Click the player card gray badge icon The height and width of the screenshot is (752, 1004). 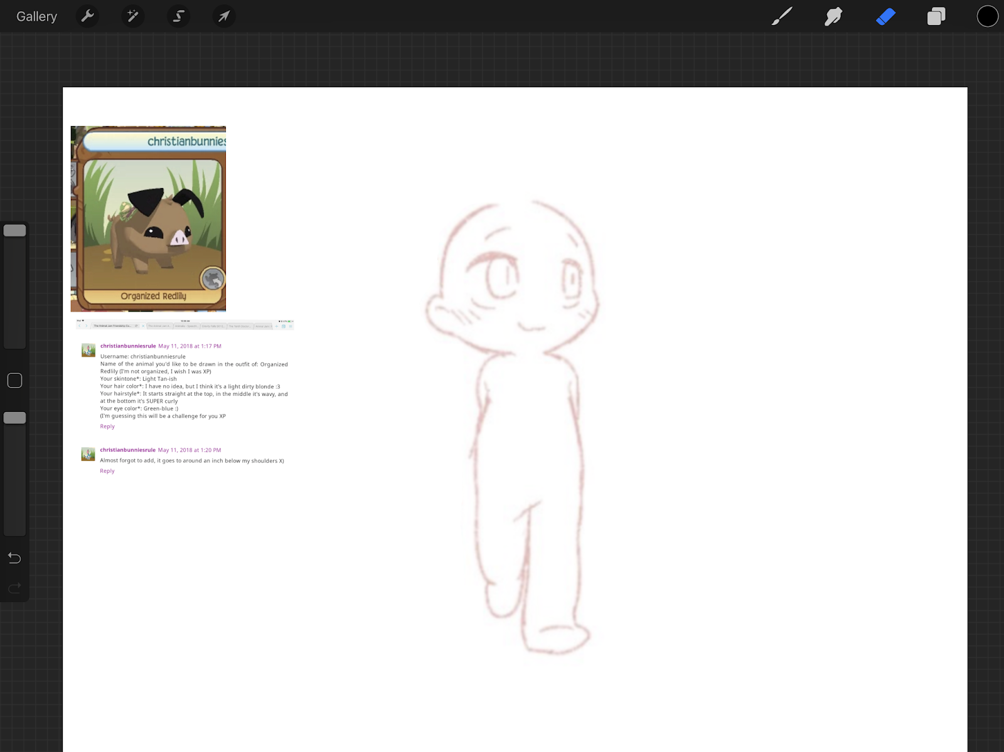pyautogui.click(x=213, y=278)
